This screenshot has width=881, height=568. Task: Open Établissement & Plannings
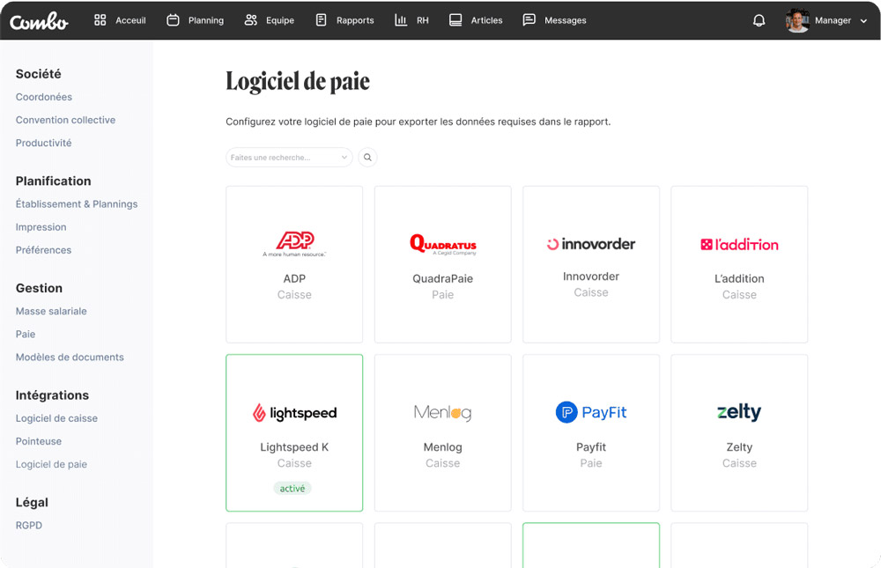pos(77,204)
